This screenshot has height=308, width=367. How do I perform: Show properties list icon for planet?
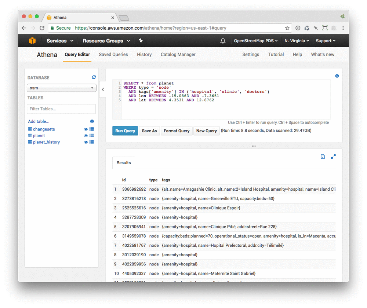point(92,136)
